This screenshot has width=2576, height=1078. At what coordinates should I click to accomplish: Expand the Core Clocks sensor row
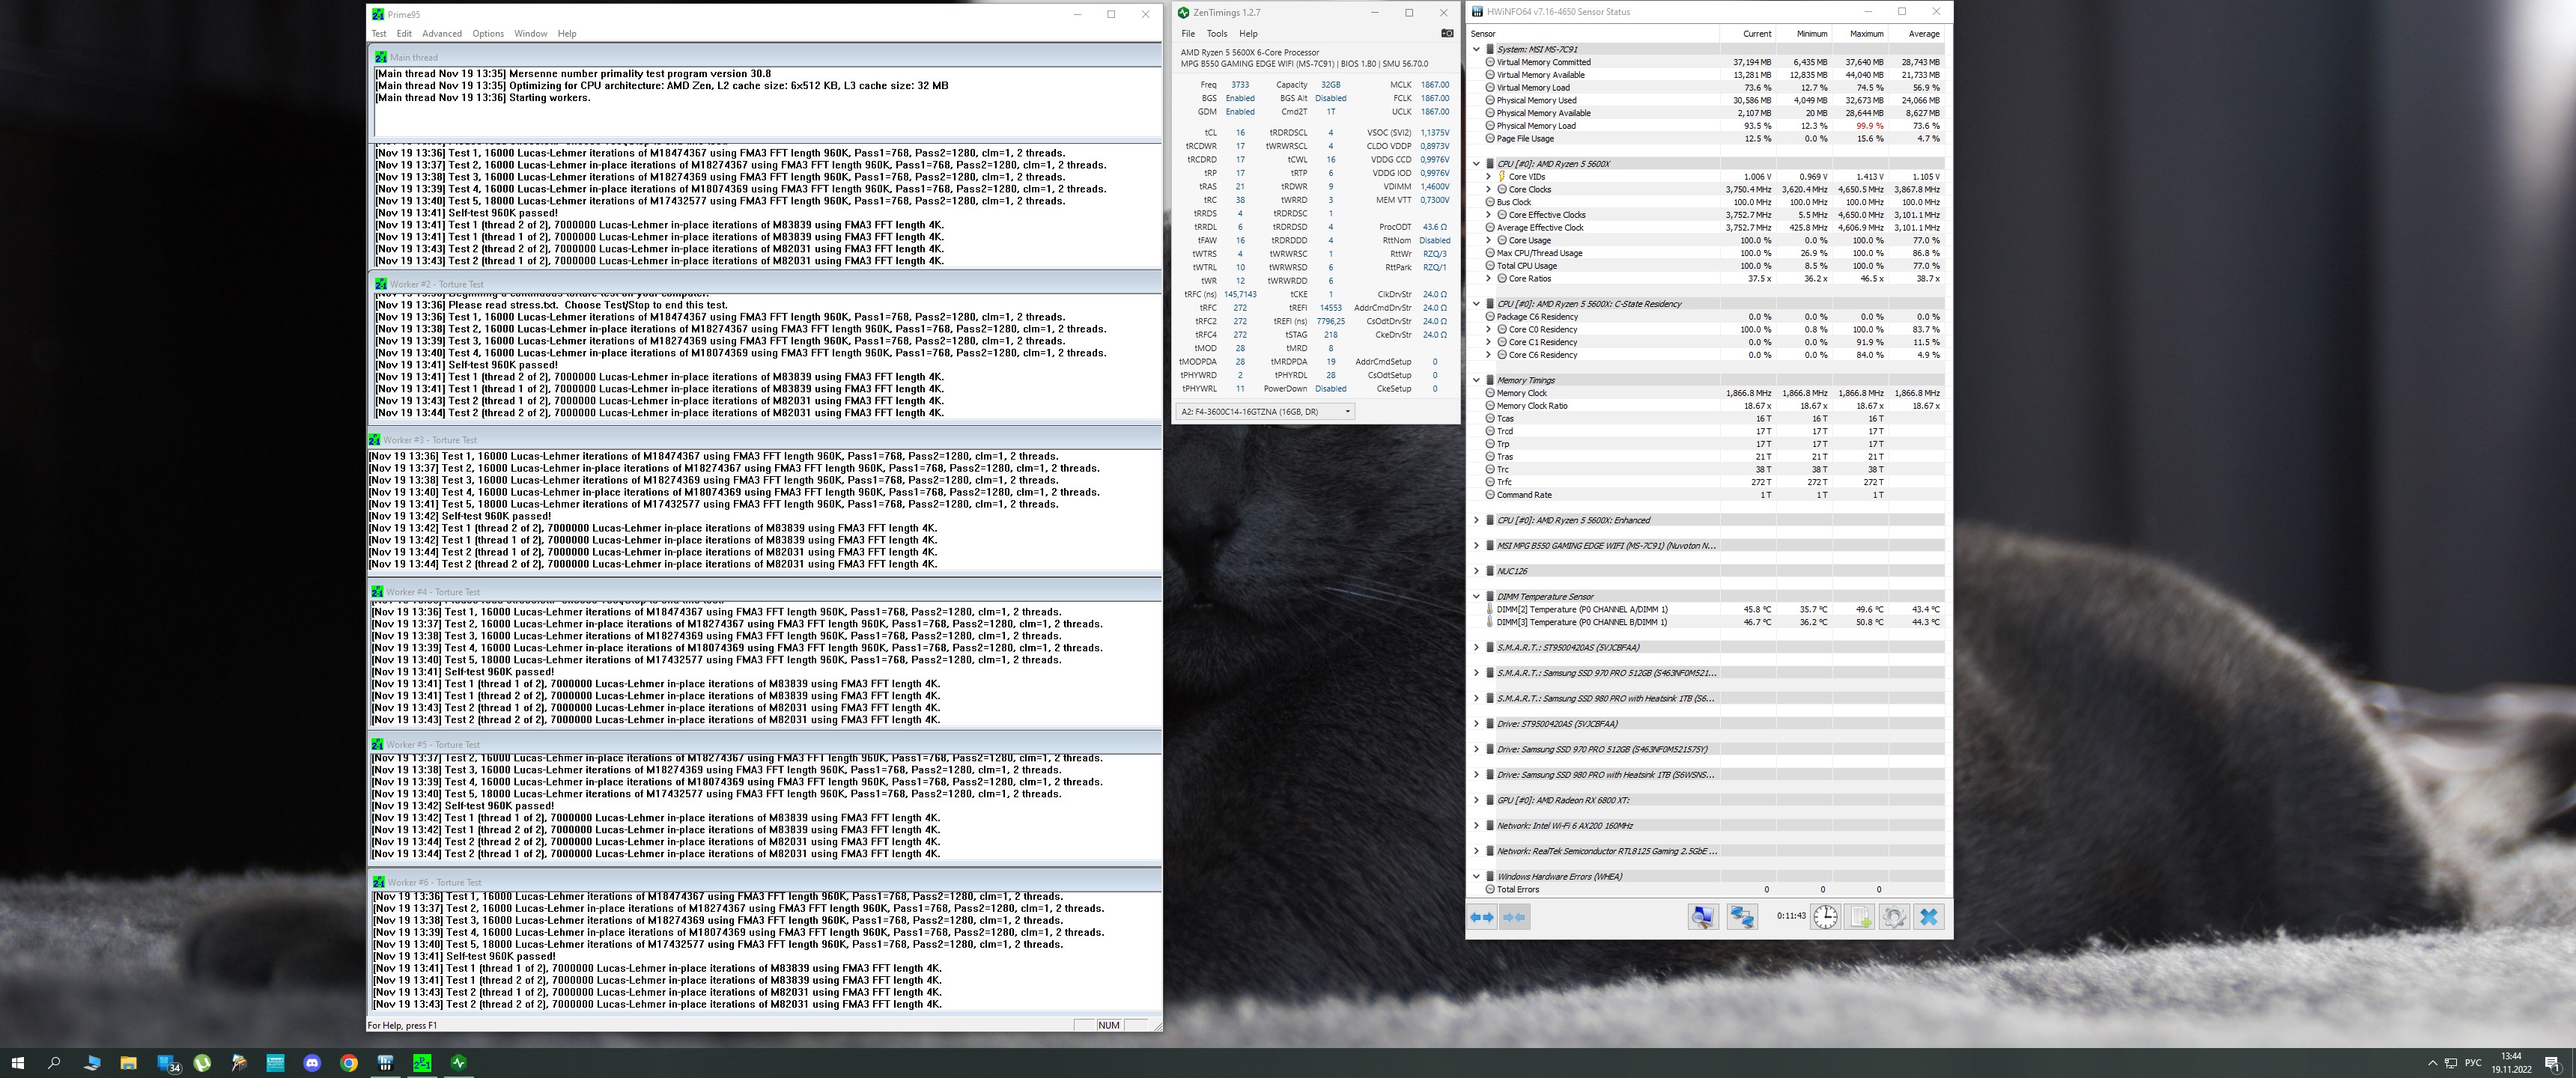1488,189
